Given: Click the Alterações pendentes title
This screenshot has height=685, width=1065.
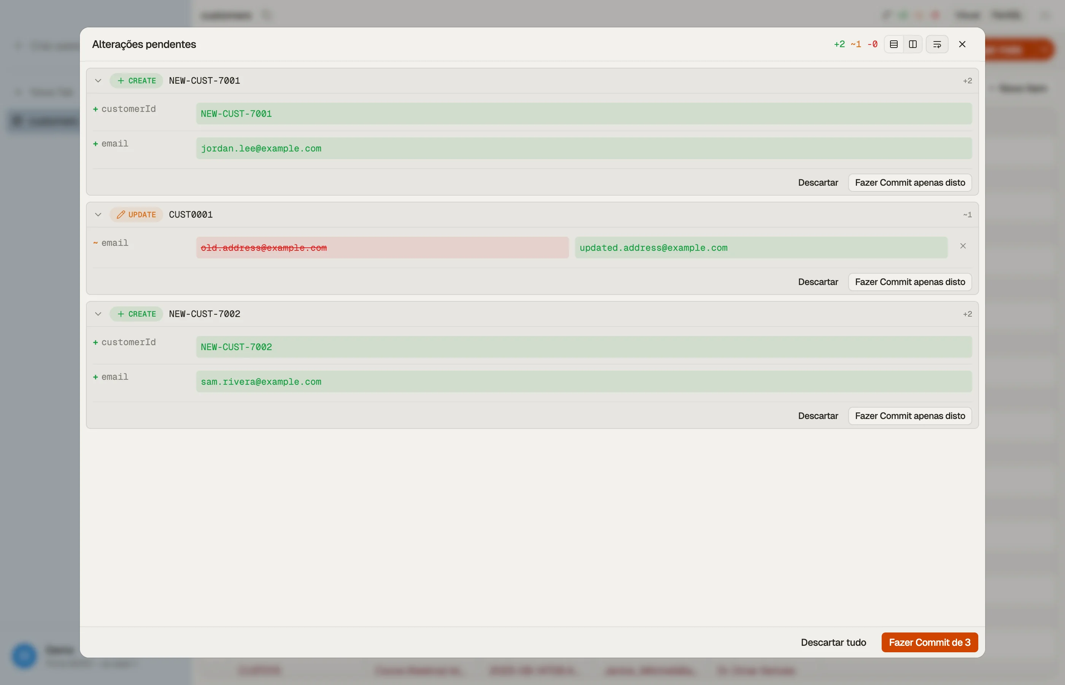Looking at the screenshot, I should coord(144,44).
